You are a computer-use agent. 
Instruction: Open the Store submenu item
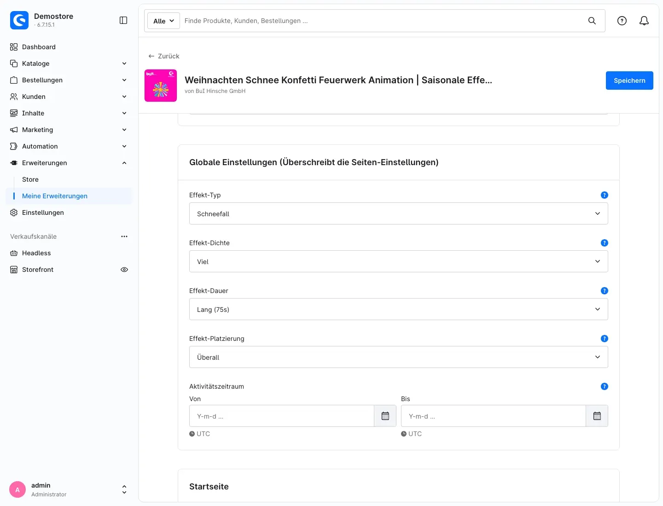point(30,179)
